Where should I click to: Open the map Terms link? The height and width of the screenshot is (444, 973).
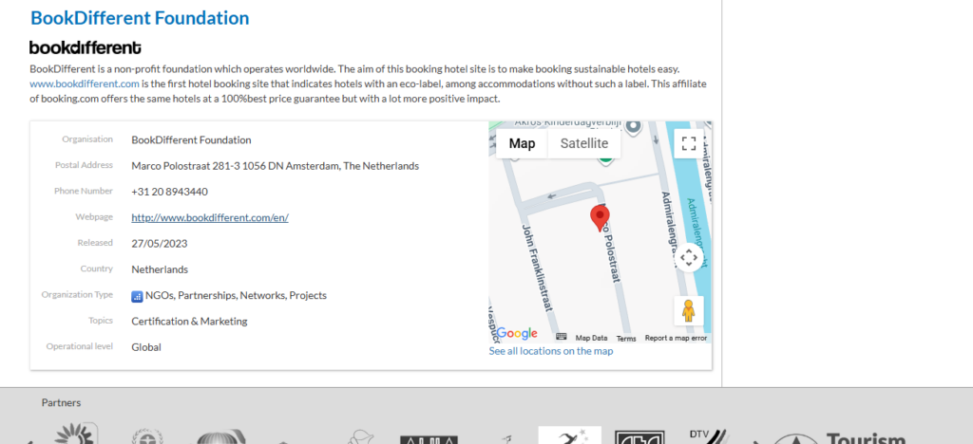tap(626, 339)
